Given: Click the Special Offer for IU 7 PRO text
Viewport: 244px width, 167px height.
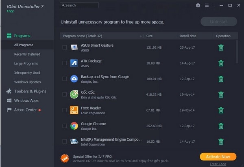Looking at the screenshot, I should [93, 156].
